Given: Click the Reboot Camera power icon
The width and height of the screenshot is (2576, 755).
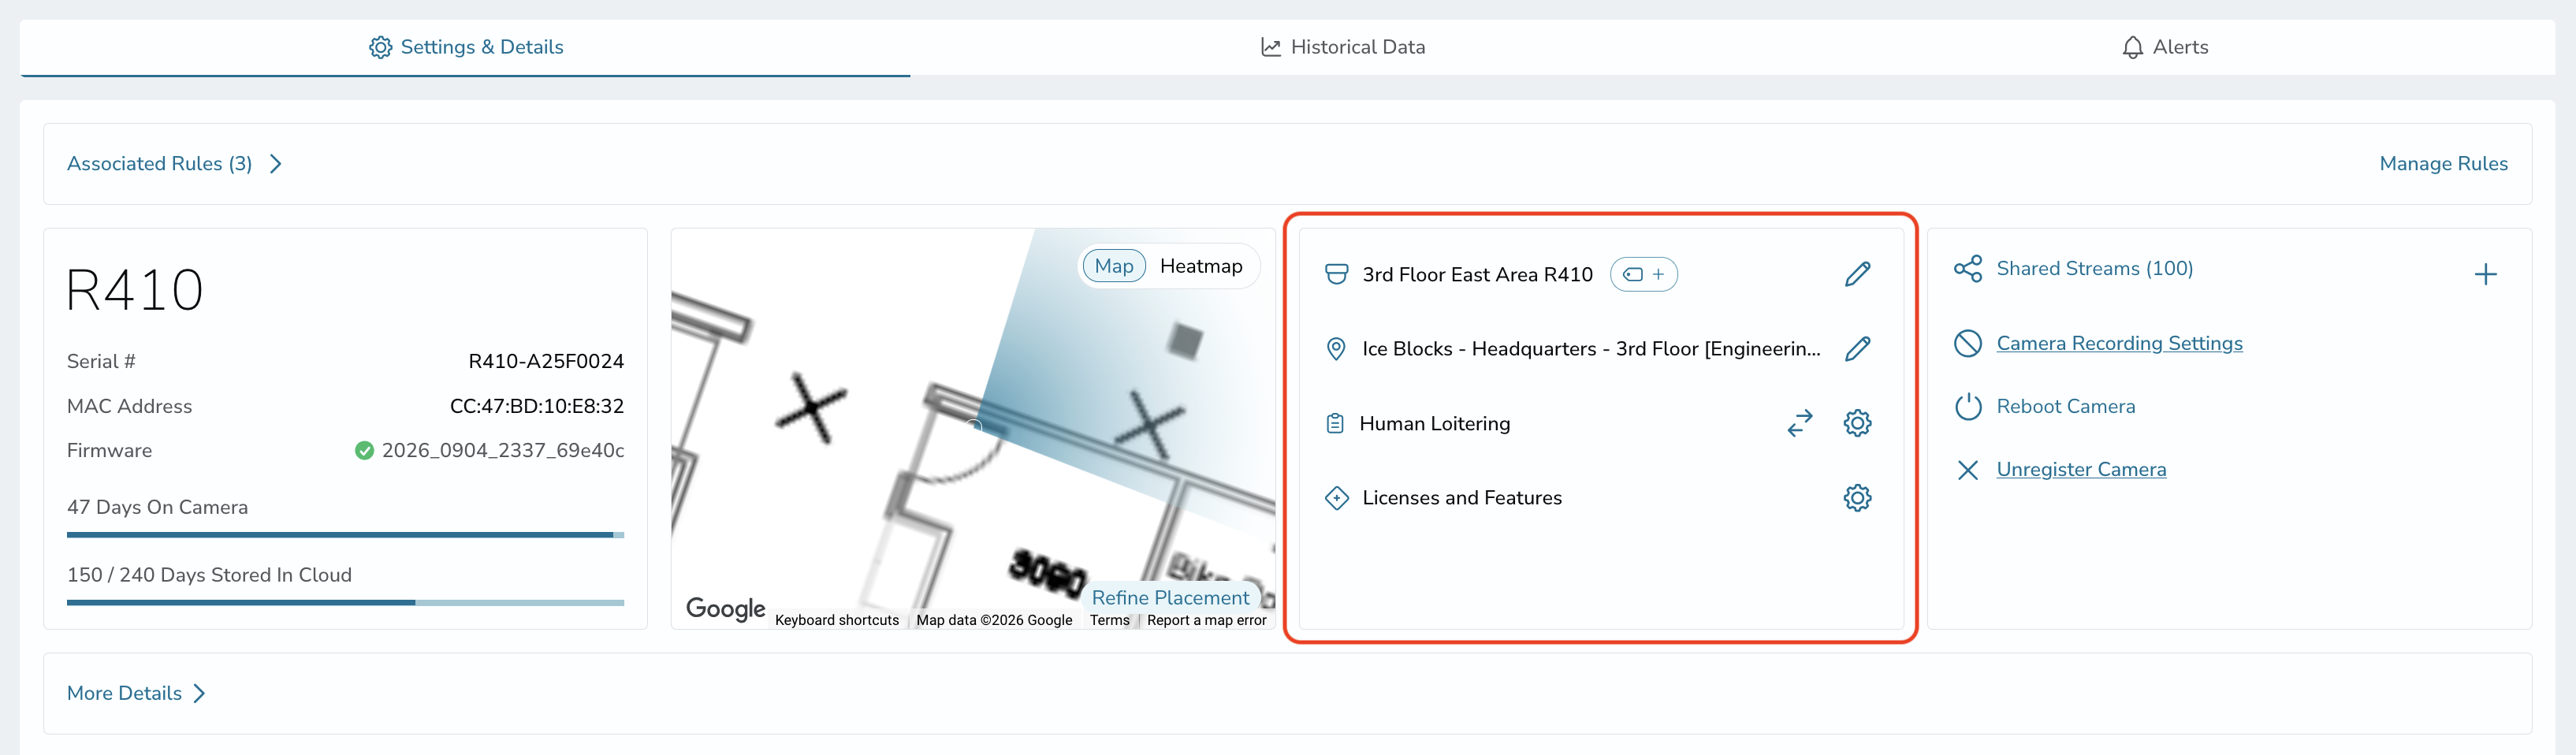Looking at the screenshot, I should click(1967, 407).
